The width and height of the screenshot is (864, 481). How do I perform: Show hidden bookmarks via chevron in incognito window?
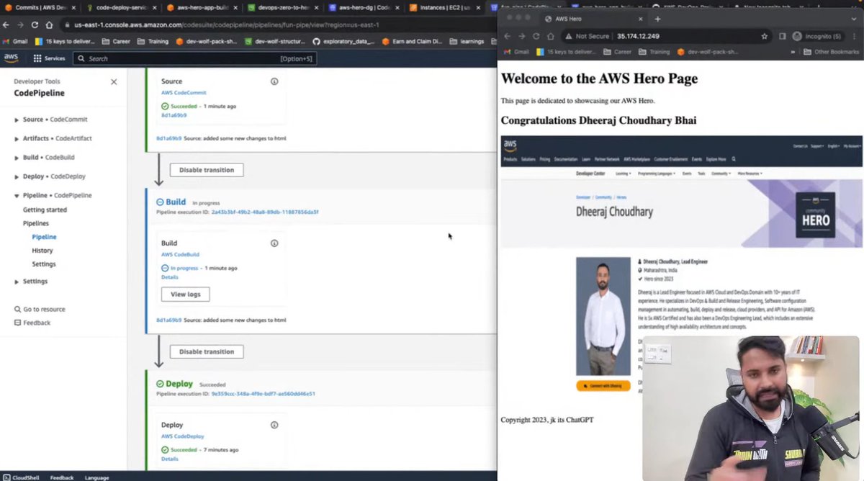coord(793,52)
